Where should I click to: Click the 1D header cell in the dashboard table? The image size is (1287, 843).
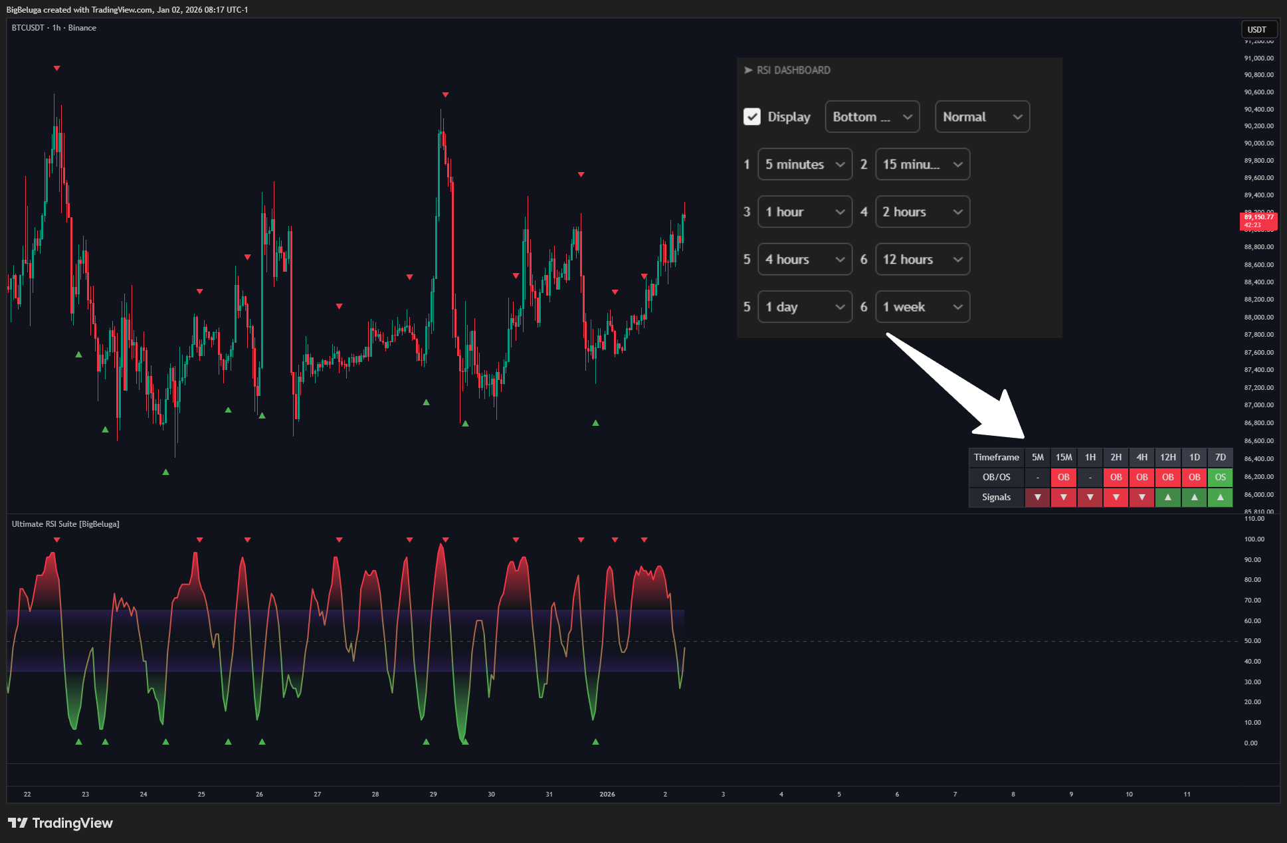coord(1195,457)
